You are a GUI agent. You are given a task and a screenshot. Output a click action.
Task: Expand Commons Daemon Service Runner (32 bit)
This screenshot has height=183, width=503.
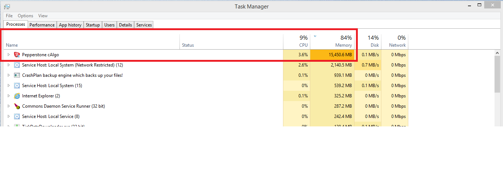(9, 106)
